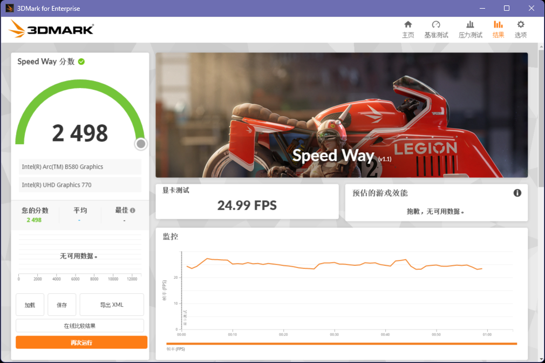
Task: Click the 保存 save button
Action: [62, 305]
